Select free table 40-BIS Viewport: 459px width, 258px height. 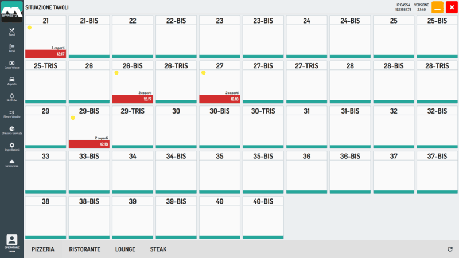(x=263, y=217)
